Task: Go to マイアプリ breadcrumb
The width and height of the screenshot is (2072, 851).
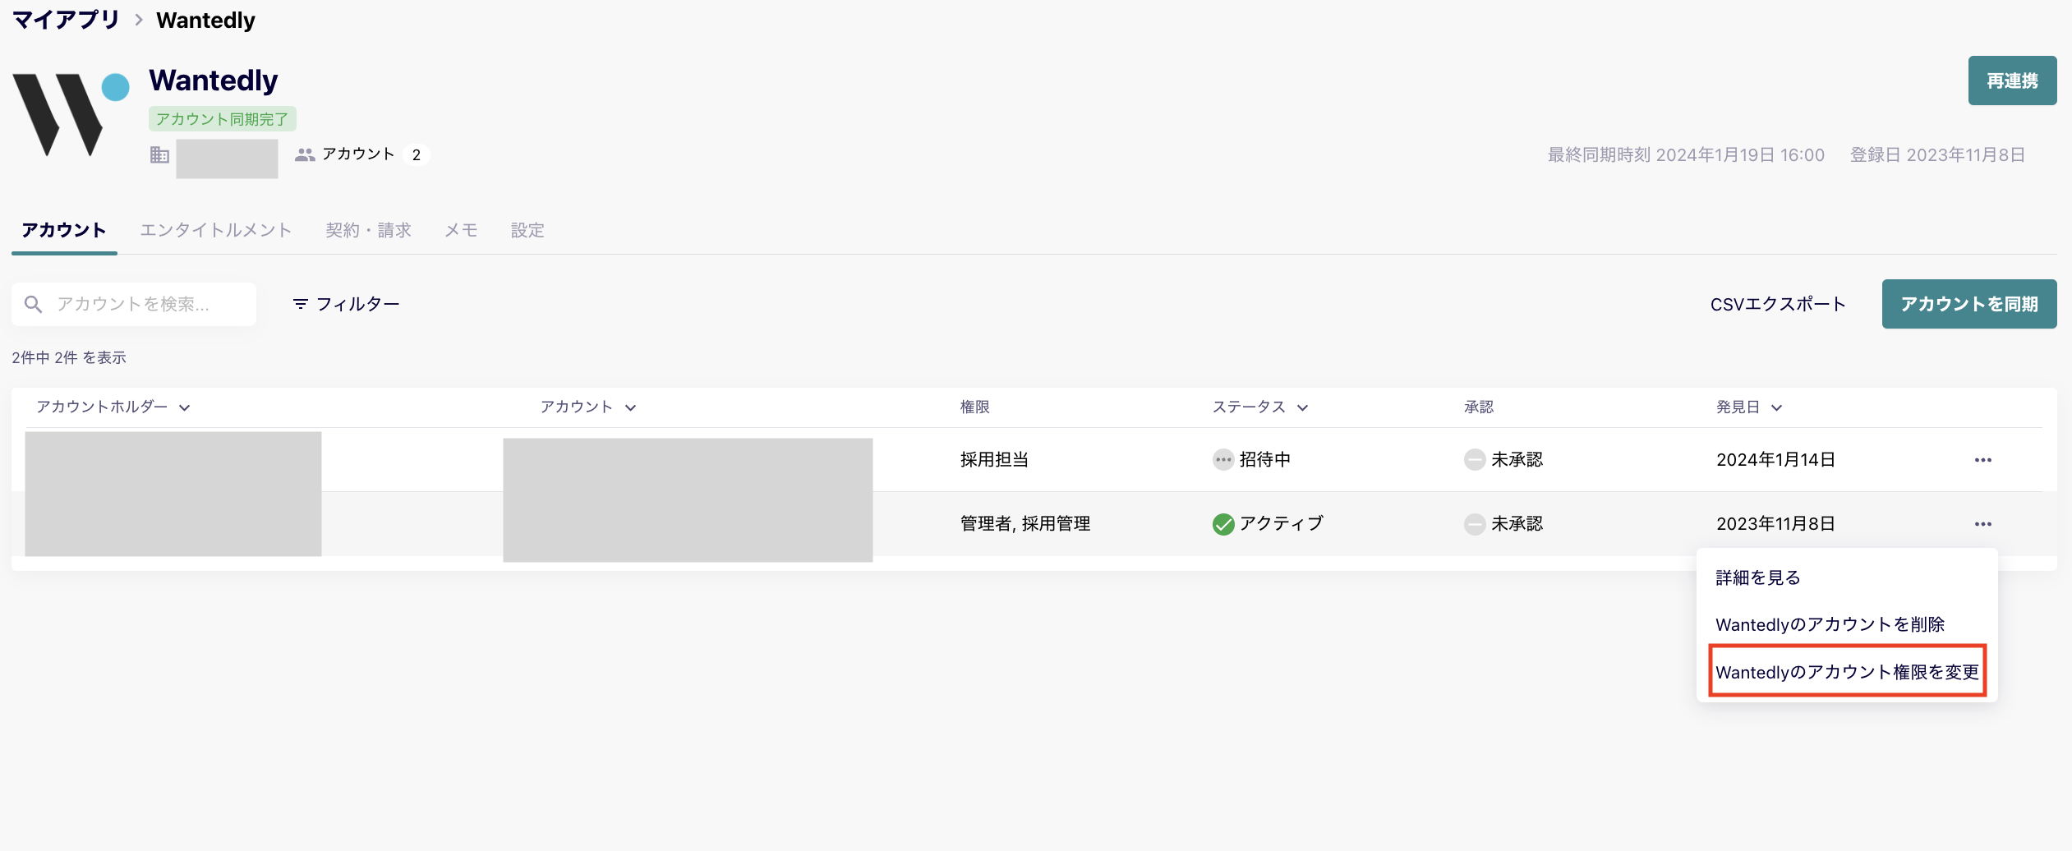Action: (x=66, y=20)
